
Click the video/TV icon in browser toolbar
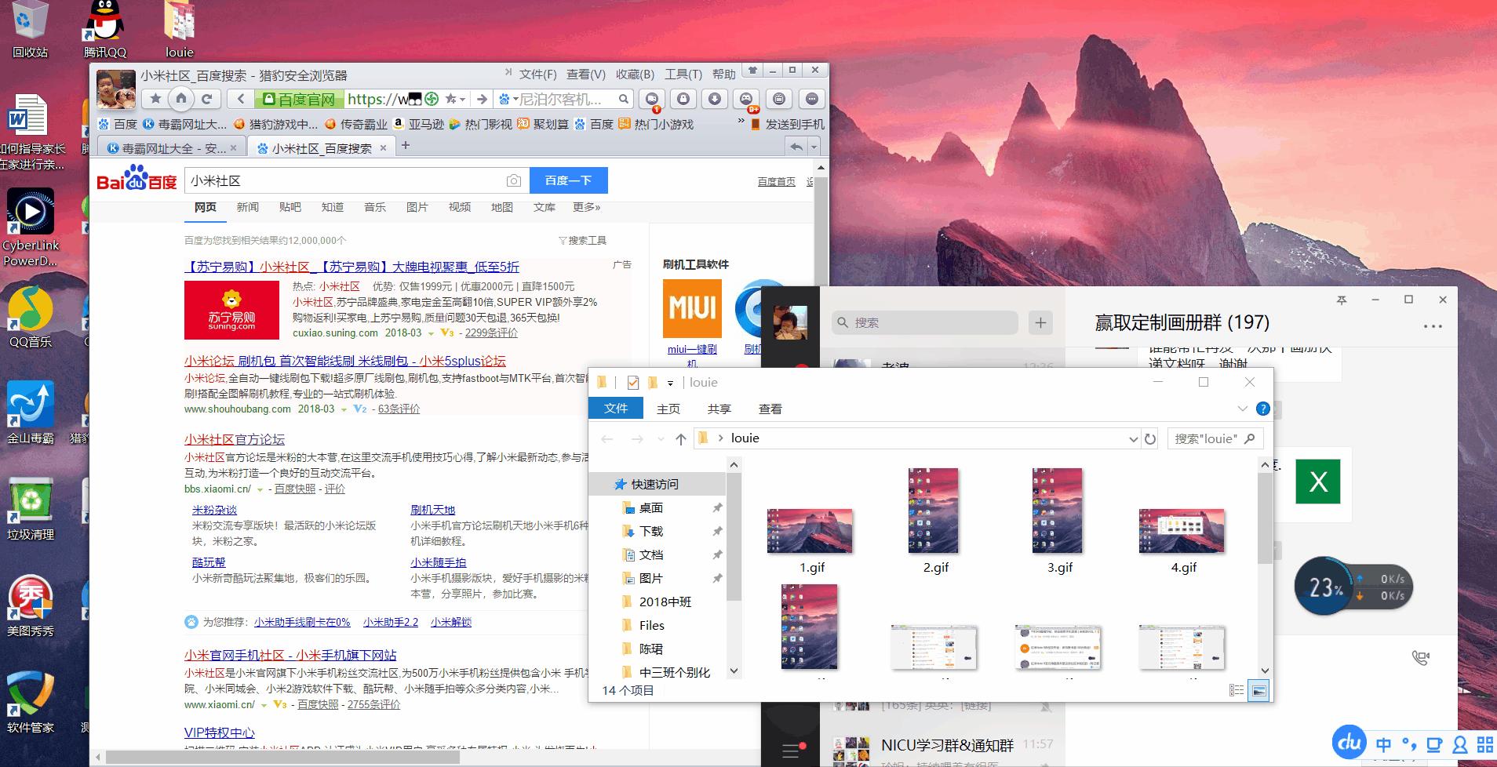coord(779,100)
